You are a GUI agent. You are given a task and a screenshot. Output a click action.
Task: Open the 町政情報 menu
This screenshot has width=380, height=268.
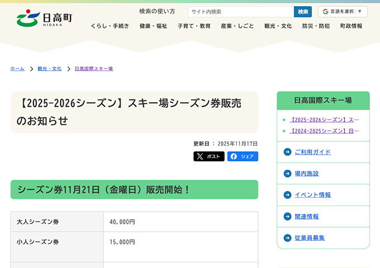pos(351,26)
